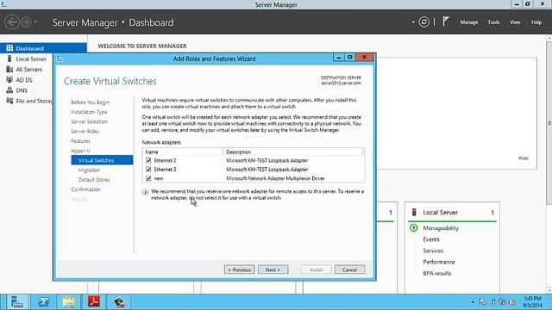
Task: Click the Name column header
Action: point(183,152)
